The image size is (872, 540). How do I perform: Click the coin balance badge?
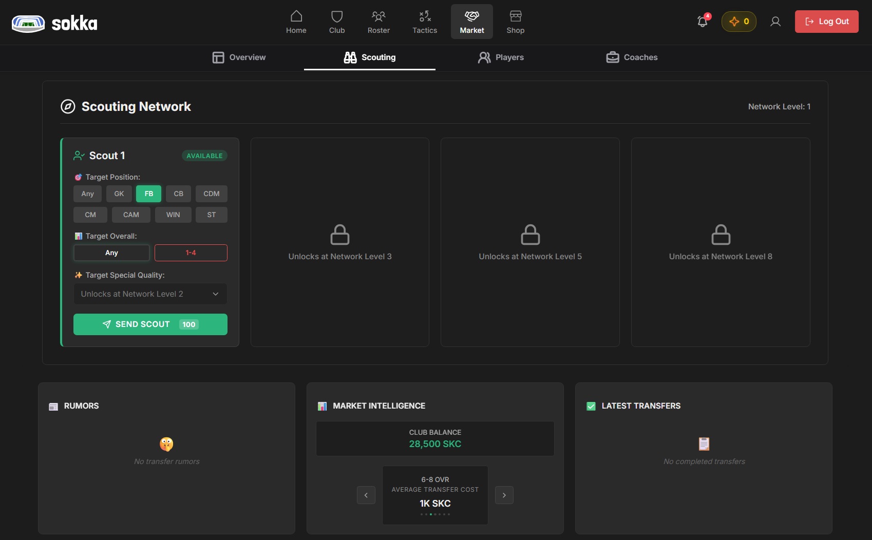[738, 22]
